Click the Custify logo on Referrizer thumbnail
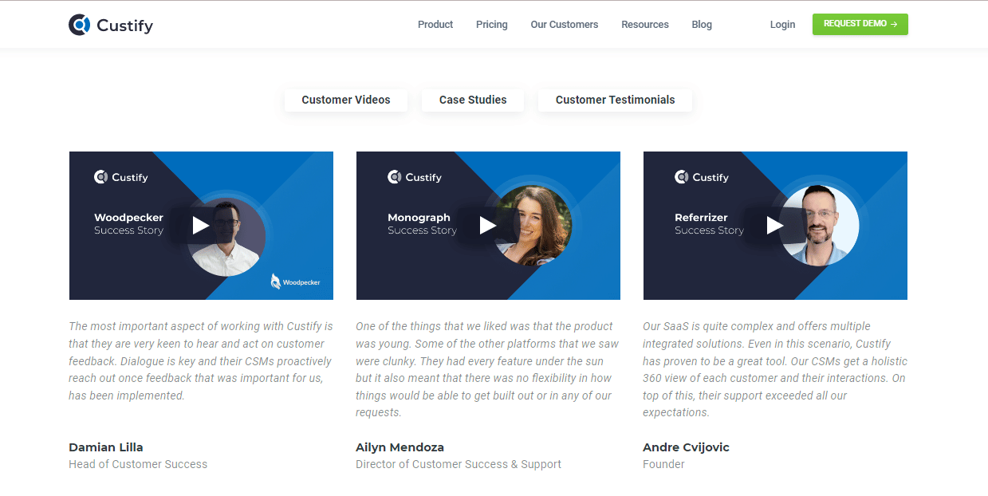The width and height of the screenshot is (988, 496). pos(702,177)
